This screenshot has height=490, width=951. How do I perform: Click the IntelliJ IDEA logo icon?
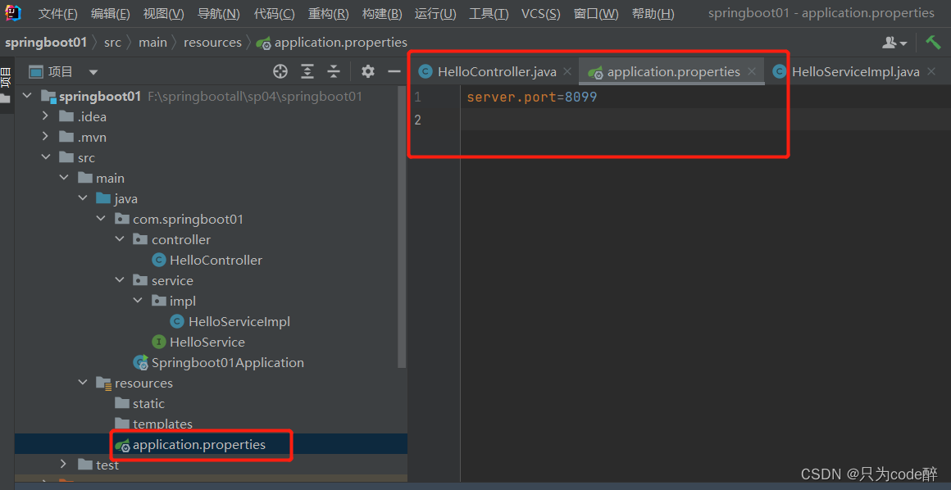[13, 13]
